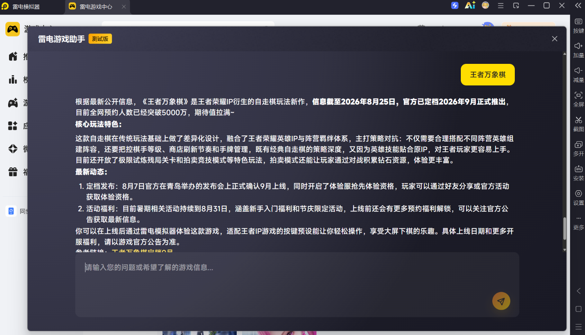The width and height of the screenshot is (585, 335).
Task: Click the Android home square button
Action: click(579, 309)
